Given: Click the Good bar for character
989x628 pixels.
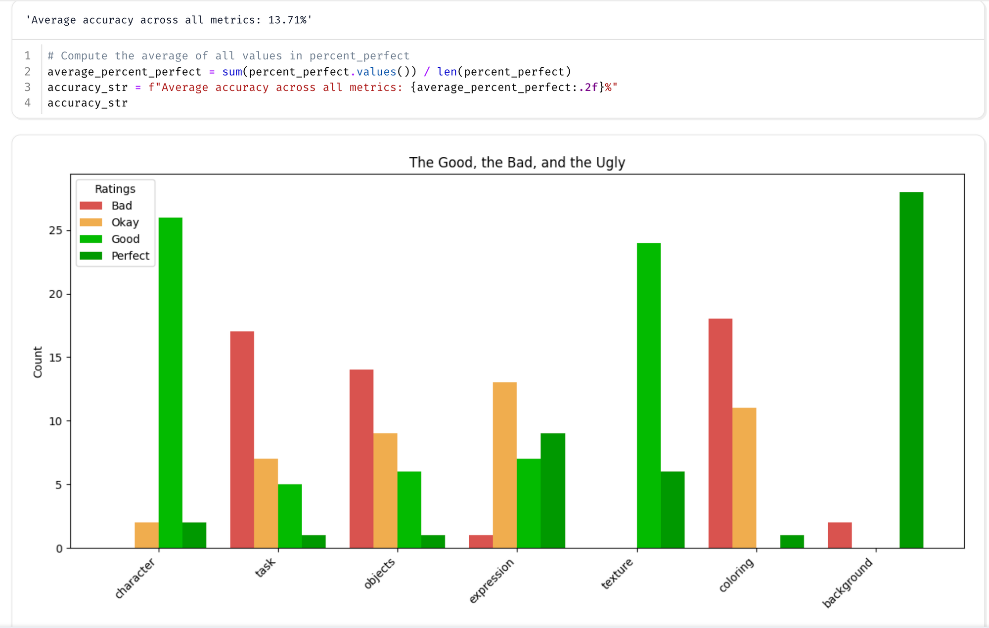Looking at the screenshot, I should pyautogui.click(x=171, y=383).
